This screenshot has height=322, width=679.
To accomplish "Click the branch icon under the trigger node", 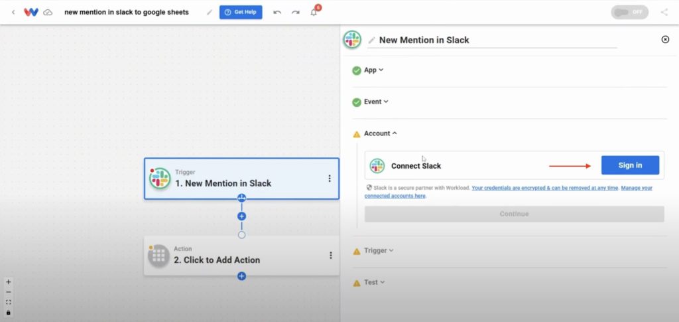I will point(241,198).
